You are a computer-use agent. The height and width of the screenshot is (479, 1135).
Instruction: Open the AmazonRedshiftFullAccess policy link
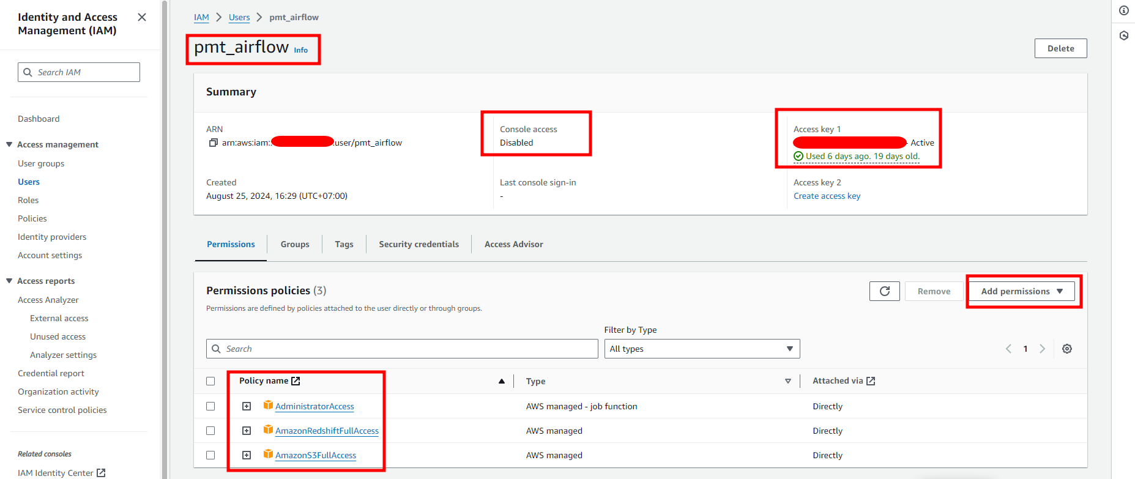[327, 431]
